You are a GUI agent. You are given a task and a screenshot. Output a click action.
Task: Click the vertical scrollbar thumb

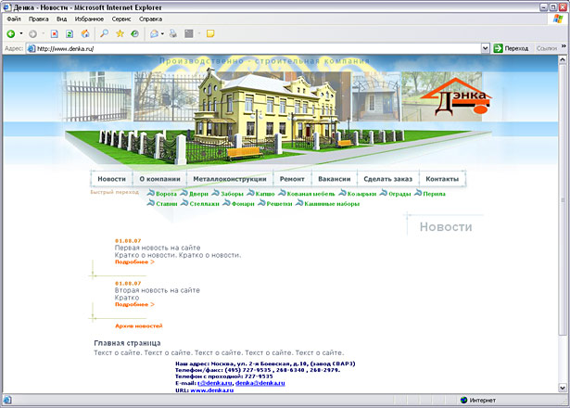point(562,200)
